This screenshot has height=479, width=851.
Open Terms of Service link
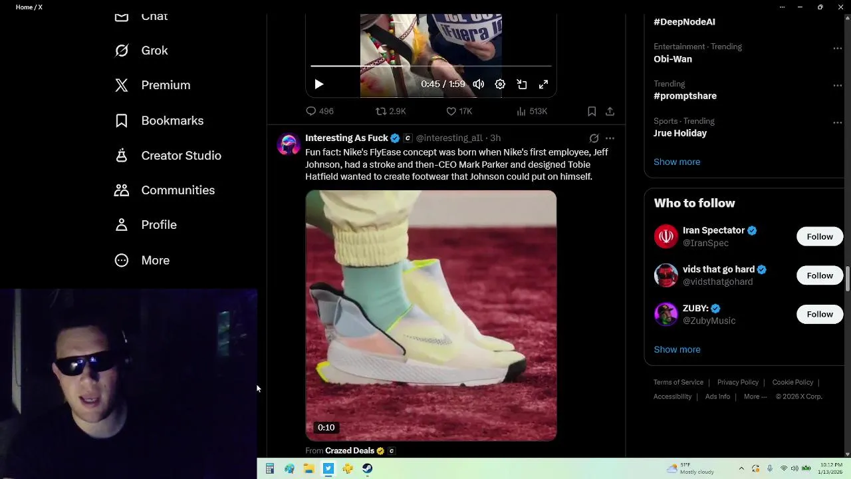coord(678,382)
